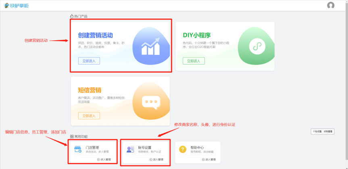The height and width of the screenshot is (169, 348).
Task: Open 进入管理 link for 帮助中心
Action: (208, 160)
